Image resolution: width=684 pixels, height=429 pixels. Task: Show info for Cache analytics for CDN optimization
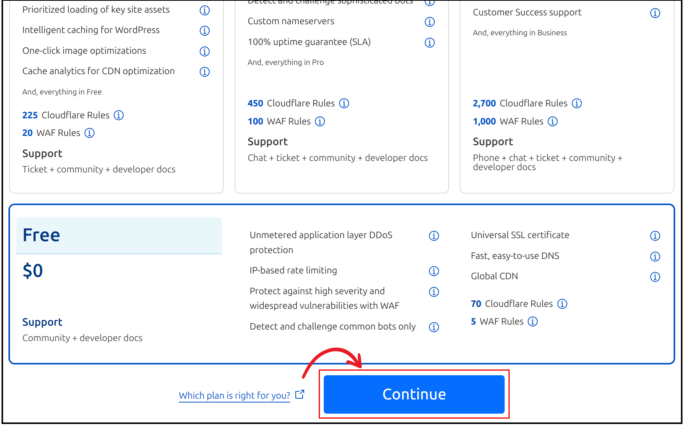pyautogui.click(x=205, y=72)
